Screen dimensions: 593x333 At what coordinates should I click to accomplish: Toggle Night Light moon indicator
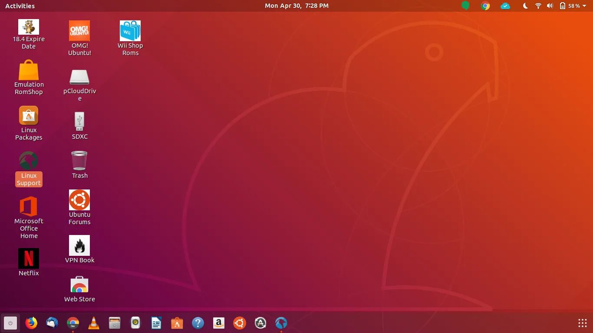tap(525, 6)
